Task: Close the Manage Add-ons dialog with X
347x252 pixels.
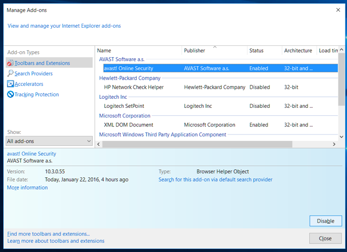Action: click(338, 10)
